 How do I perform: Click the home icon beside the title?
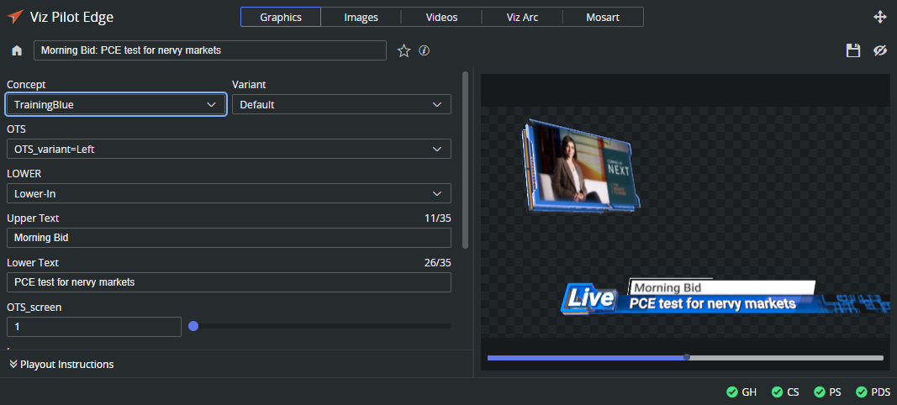(x=17, y=51)
